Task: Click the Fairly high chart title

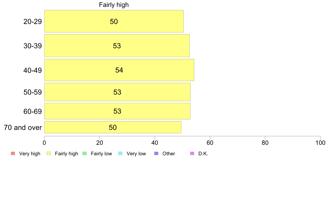Action: 114,5
